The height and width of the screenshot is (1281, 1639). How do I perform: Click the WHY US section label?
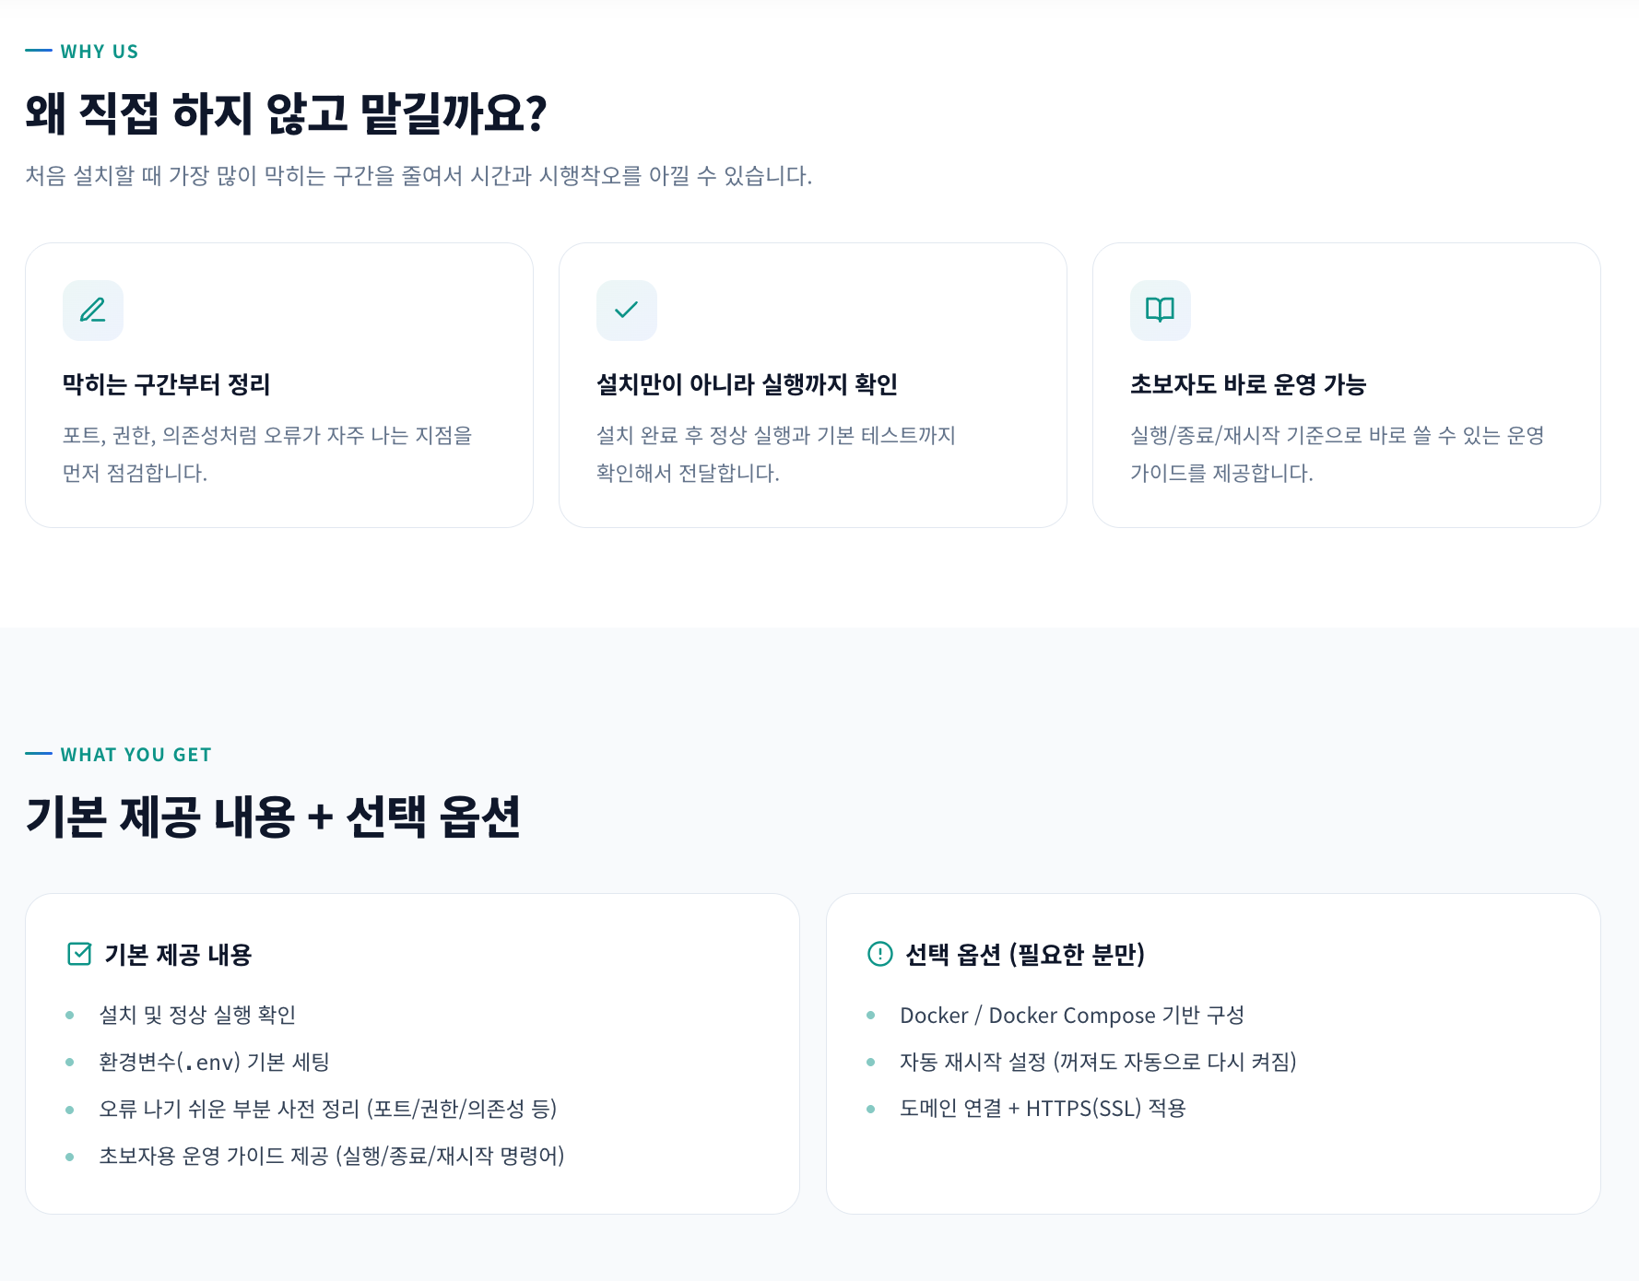click(x=99, y=52)
